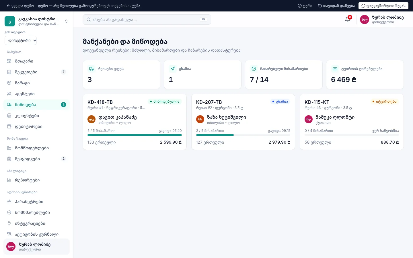
Task: Click the ყველა დემო back link
Action: tap(20, 6)
